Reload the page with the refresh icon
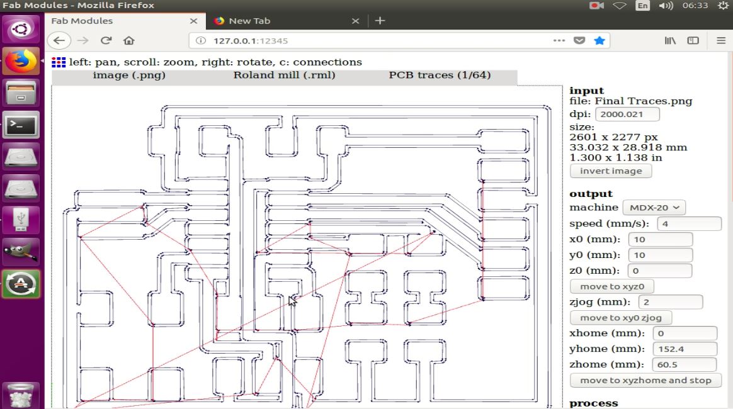The image size is (733, 409). (106, 41)
